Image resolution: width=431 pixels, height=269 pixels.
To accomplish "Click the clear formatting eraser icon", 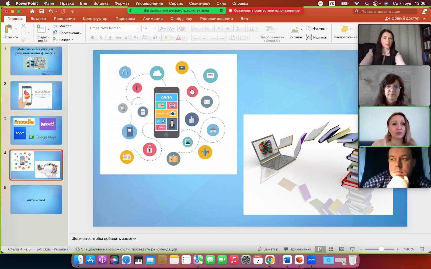I will [182, 28].
